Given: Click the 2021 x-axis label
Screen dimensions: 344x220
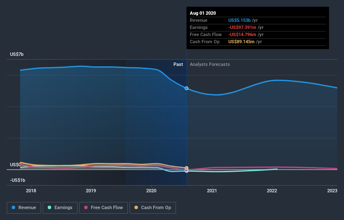Looking at the screenshot, I should click(x=212, y=191).
